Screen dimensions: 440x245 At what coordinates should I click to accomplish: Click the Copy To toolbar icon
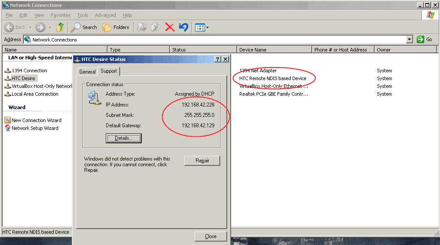(156, 27)
